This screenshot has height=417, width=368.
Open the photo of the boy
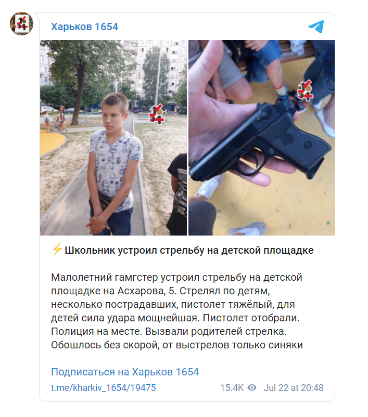[113, 138]
